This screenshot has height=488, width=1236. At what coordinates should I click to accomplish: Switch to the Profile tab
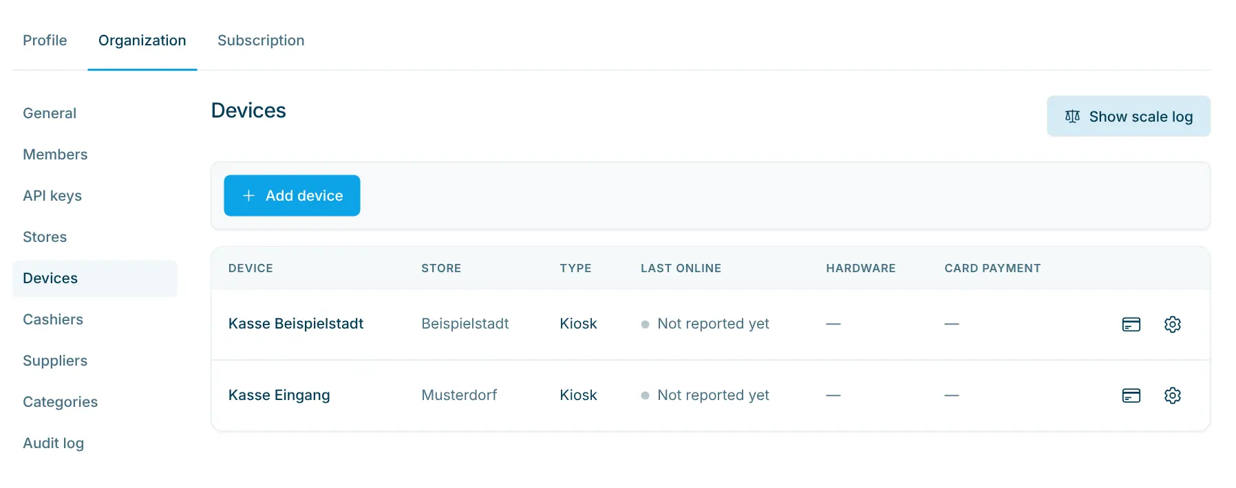click(45, 41)
